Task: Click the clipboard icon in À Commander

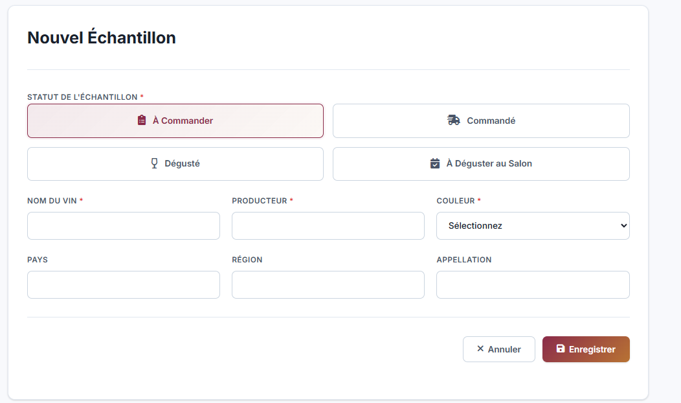Action: 142,121
